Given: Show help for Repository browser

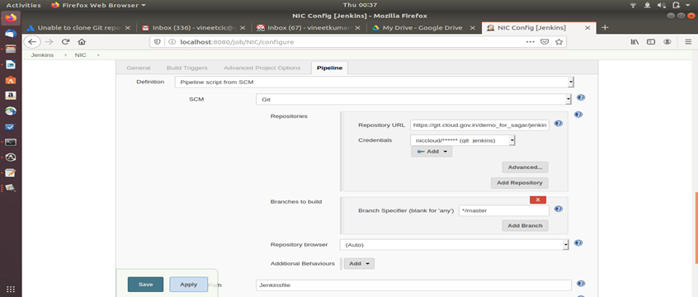Looking at the screenshot, I should pos(578,243).
